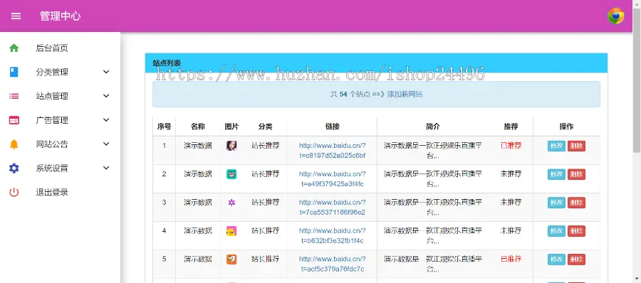
Task: Click 删除 button in row 3
Action: tap(576, 203)
